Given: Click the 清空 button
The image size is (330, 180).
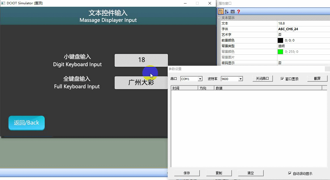Looking at the screenshot, I should [x=251, y=173].
